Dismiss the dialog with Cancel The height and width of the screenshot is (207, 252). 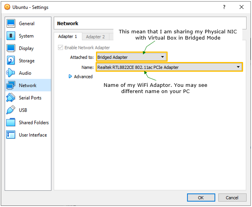point(232,198)
